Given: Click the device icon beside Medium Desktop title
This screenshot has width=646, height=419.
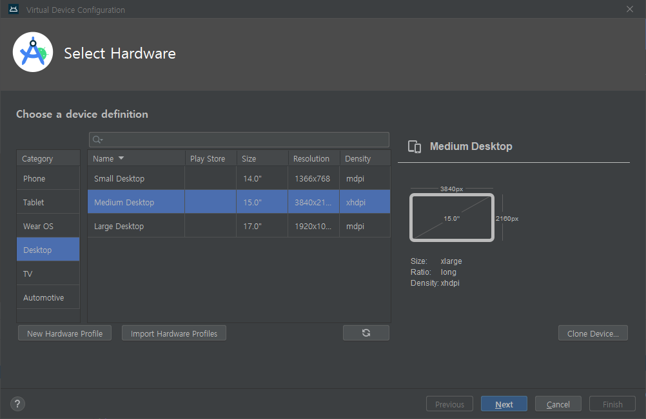Looking at the screenshot, I should (x=415, y=147).
